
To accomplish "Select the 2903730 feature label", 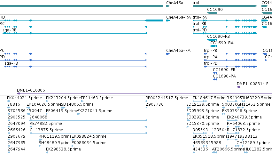I will coord(154,104).
